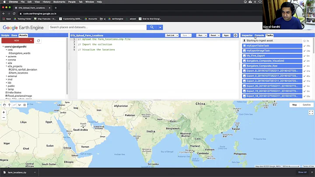
Task: Open the My_First_Export task
Action: point(272,56)
